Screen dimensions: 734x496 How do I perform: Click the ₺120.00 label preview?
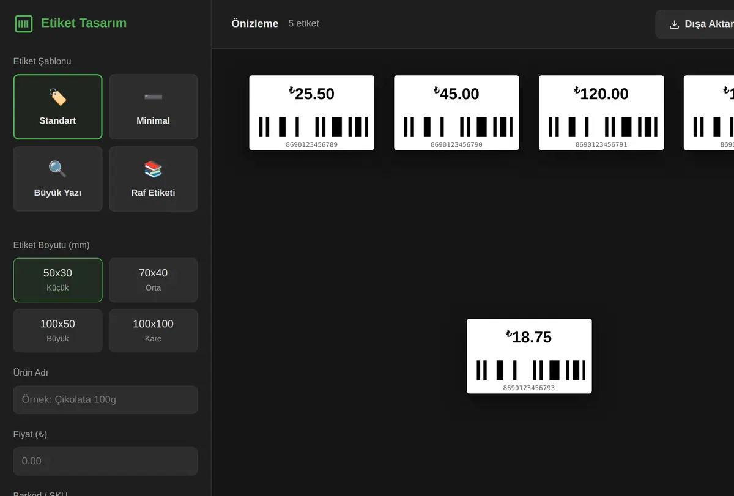pyautogui.click(x=601, y=113)
